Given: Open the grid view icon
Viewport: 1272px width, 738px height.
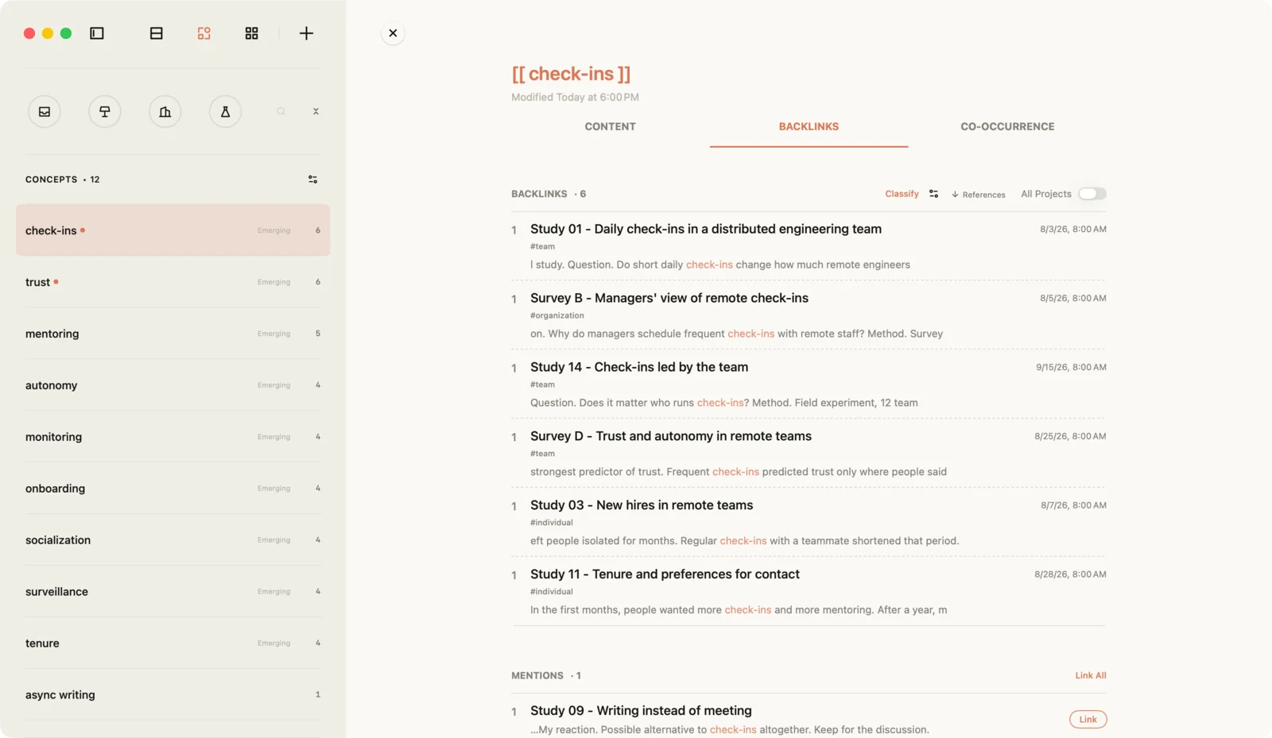Looking at the screenshot, I should click(x=251, y=33).
